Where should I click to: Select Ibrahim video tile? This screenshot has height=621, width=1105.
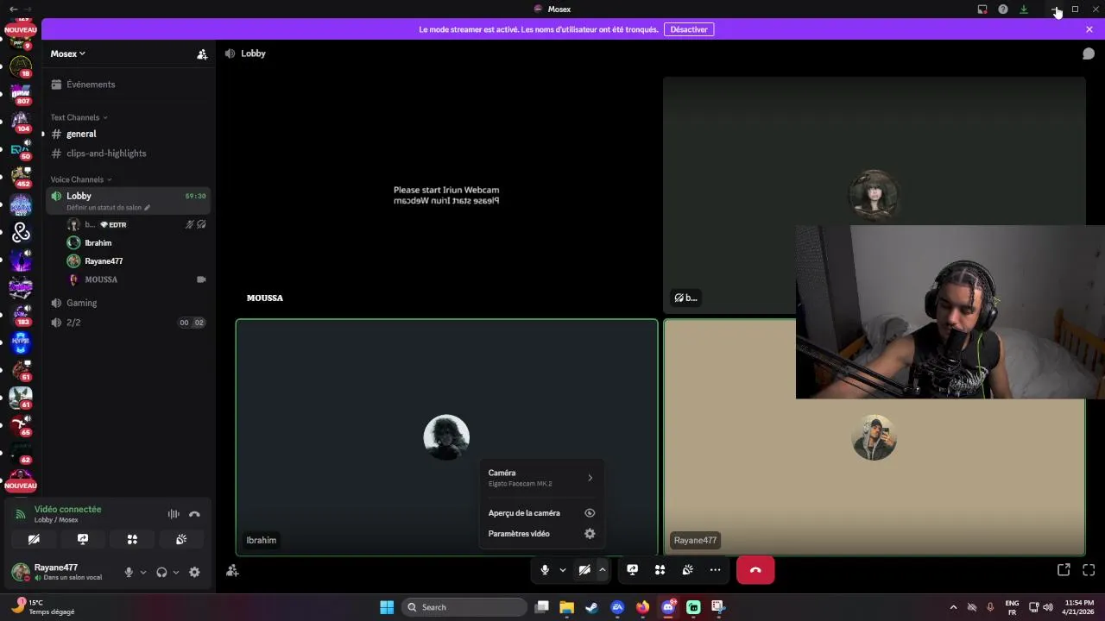(x=446, y=437)
